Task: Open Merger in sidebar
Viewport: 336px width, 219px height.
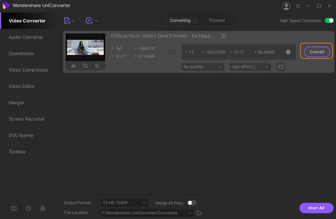Action: [x=17, y=103]
